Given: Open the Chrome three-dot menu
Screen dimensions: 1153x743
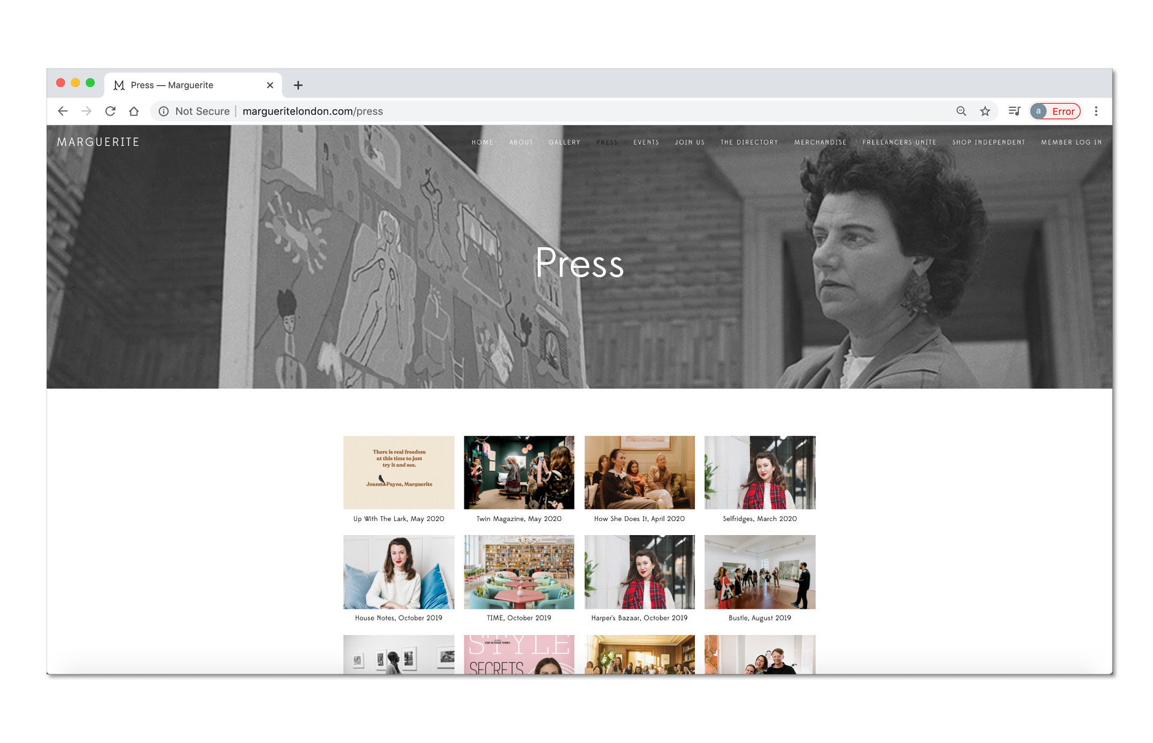Looking at the screenshot, I should 1096,111.
